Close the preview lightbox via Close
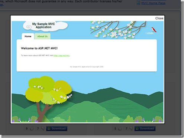 tap(159, 18)
